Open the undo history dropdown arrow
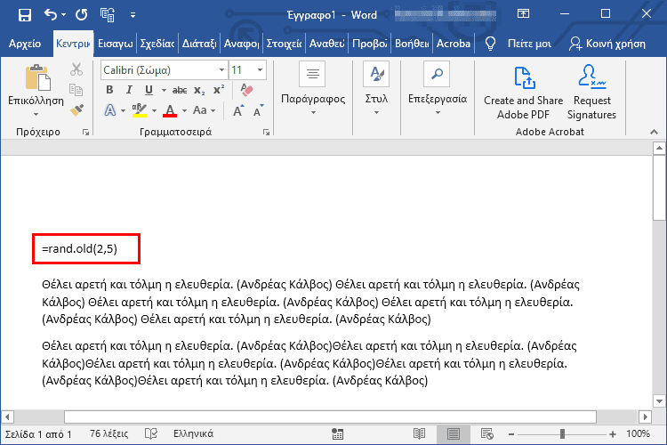 point(64,15)
